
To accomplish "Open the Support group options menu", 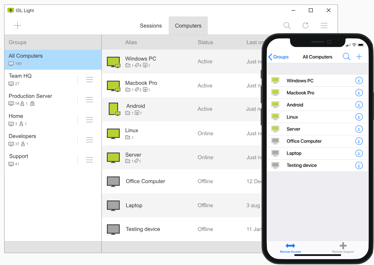I will coord(89,160).
